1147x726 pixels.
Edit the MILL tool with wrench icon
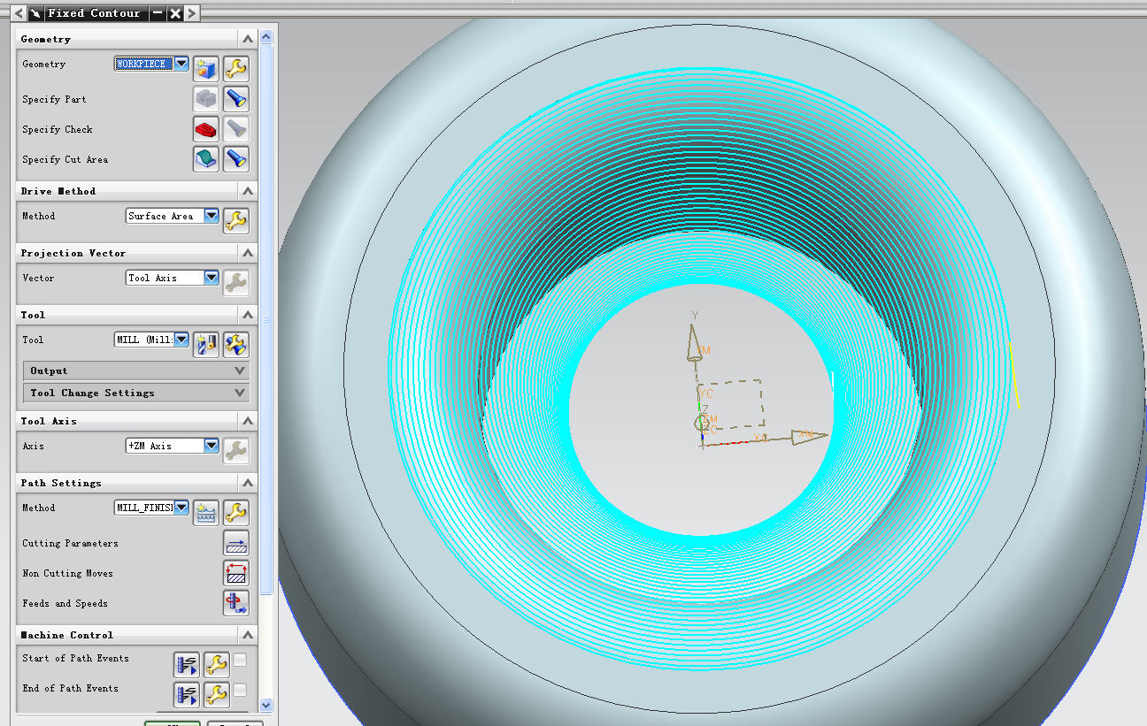click(x=236, y=345)
